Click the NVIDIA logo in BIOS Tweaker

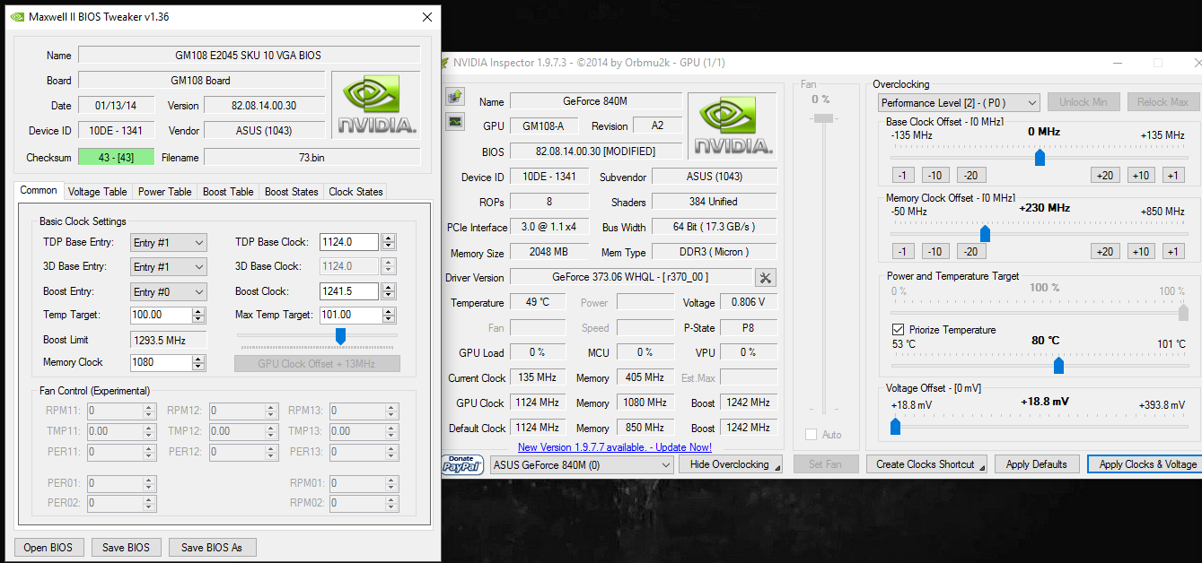[x=376, y=103]
